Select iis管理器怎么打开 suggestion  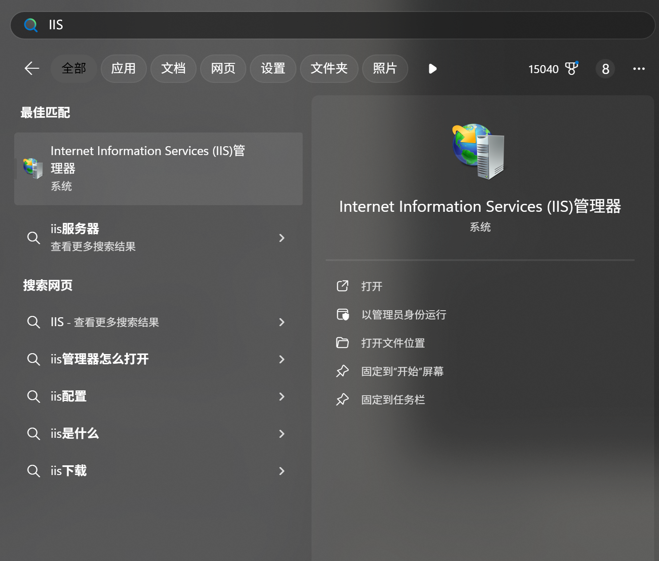(x=158, y=359)
